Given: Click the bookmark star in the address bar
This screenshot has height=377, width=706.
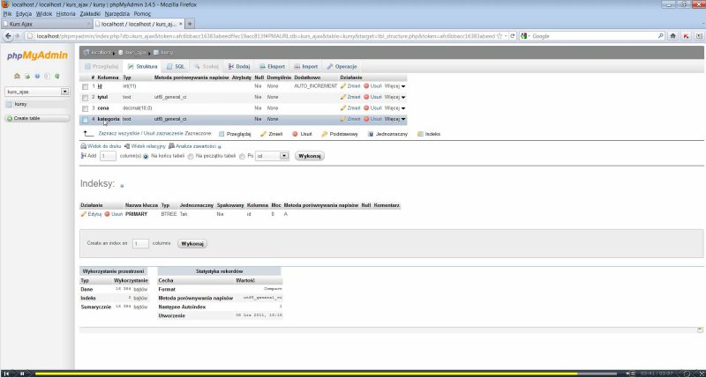Looking at the screenshot, I should 499,36.
